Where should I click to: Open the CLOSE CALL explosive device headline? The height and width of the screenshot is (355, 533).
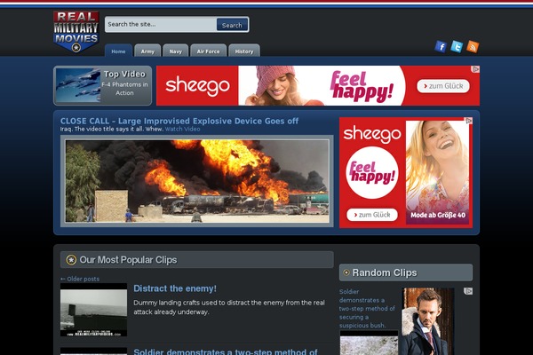(x=179, y=121)
